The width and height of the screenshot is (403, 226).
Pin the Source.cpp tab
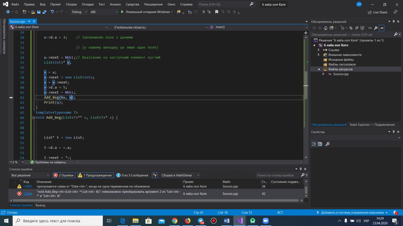point(29,21)
